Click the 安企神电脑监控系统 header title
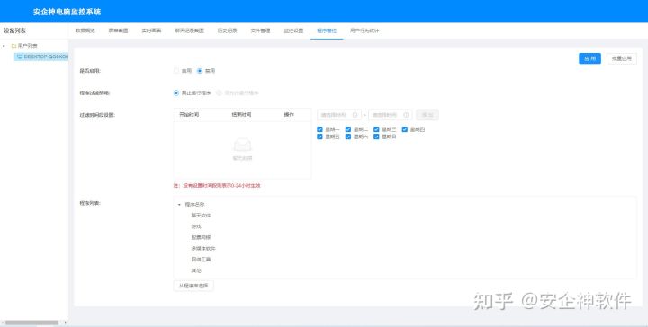 pos(67,12)
